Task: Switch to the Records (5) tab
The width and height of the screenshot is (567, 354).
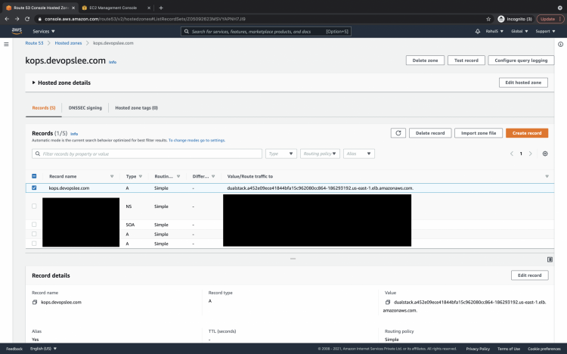Action: [x=44, y=108]
